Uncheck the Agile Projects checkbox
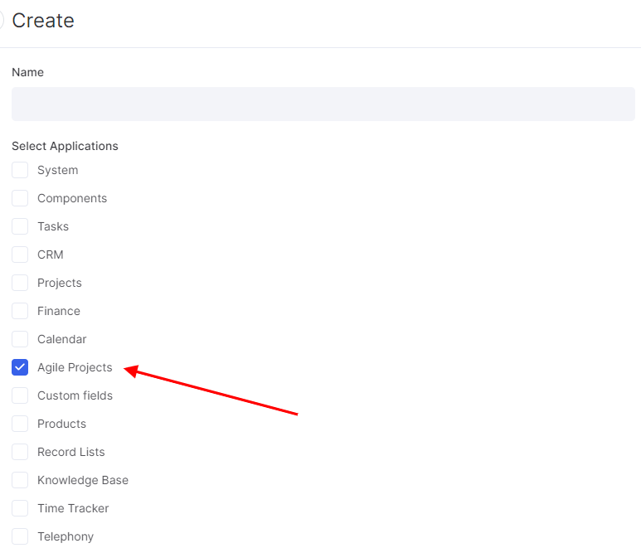Screen dimensions: 641x548 coord(20,367)
